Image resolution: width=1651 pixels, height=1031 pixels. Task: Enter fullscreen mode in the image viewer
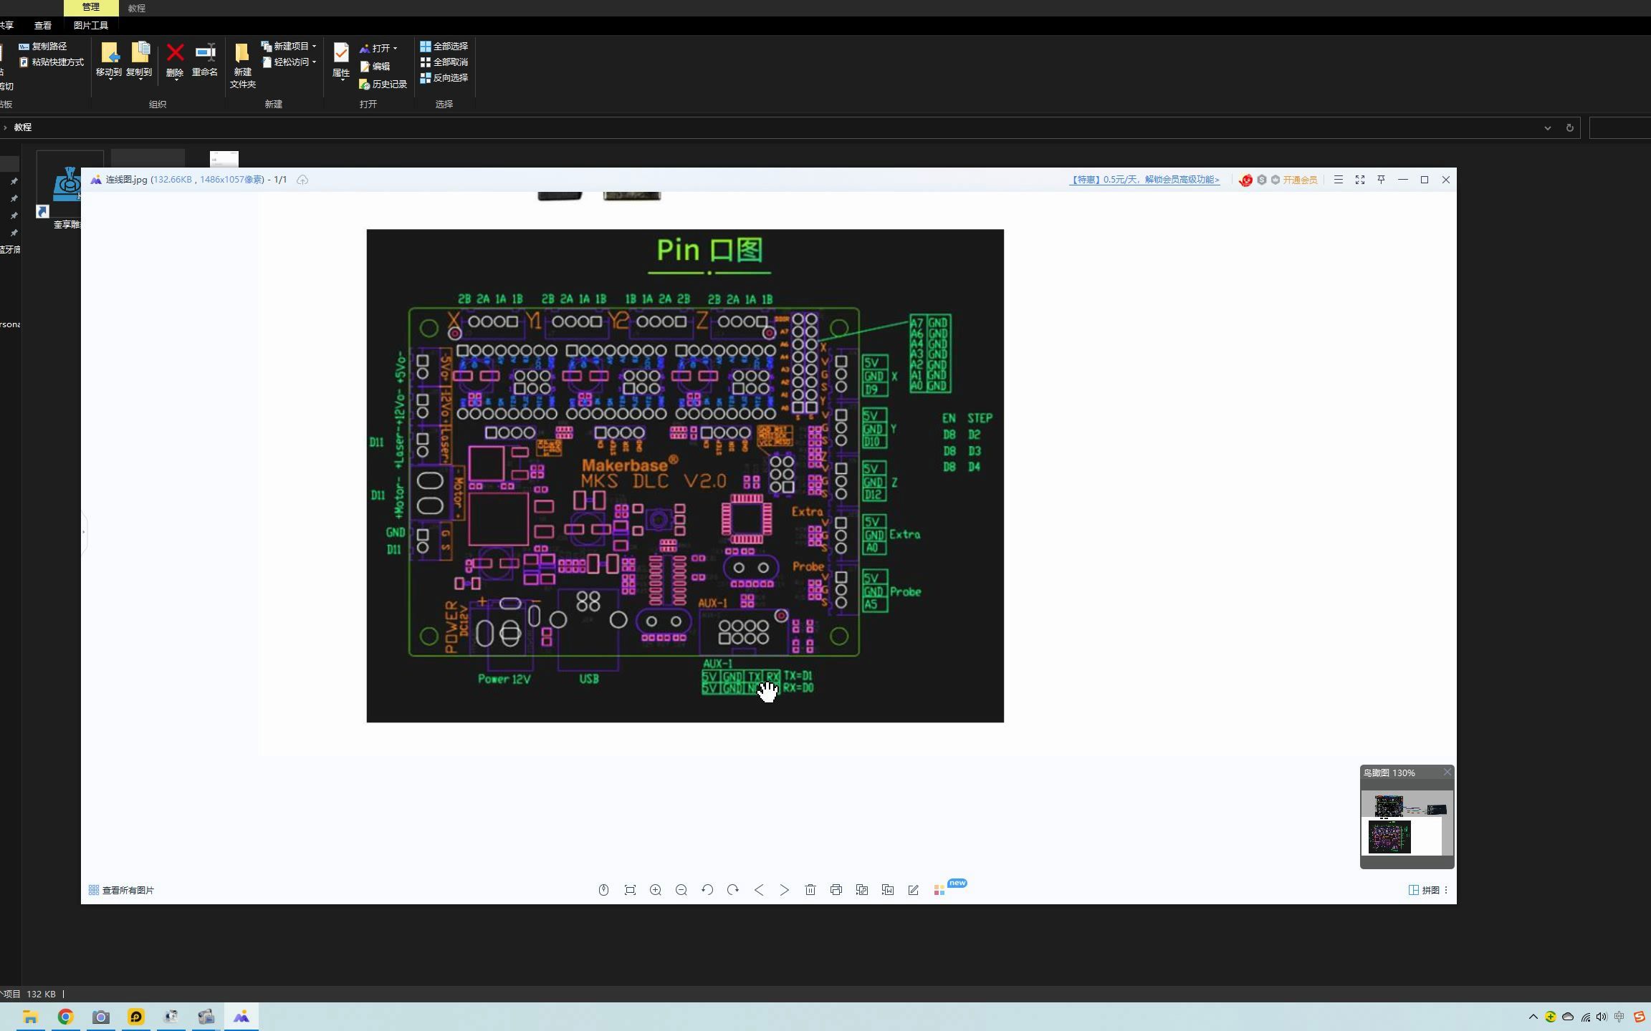pos(1360,180)
